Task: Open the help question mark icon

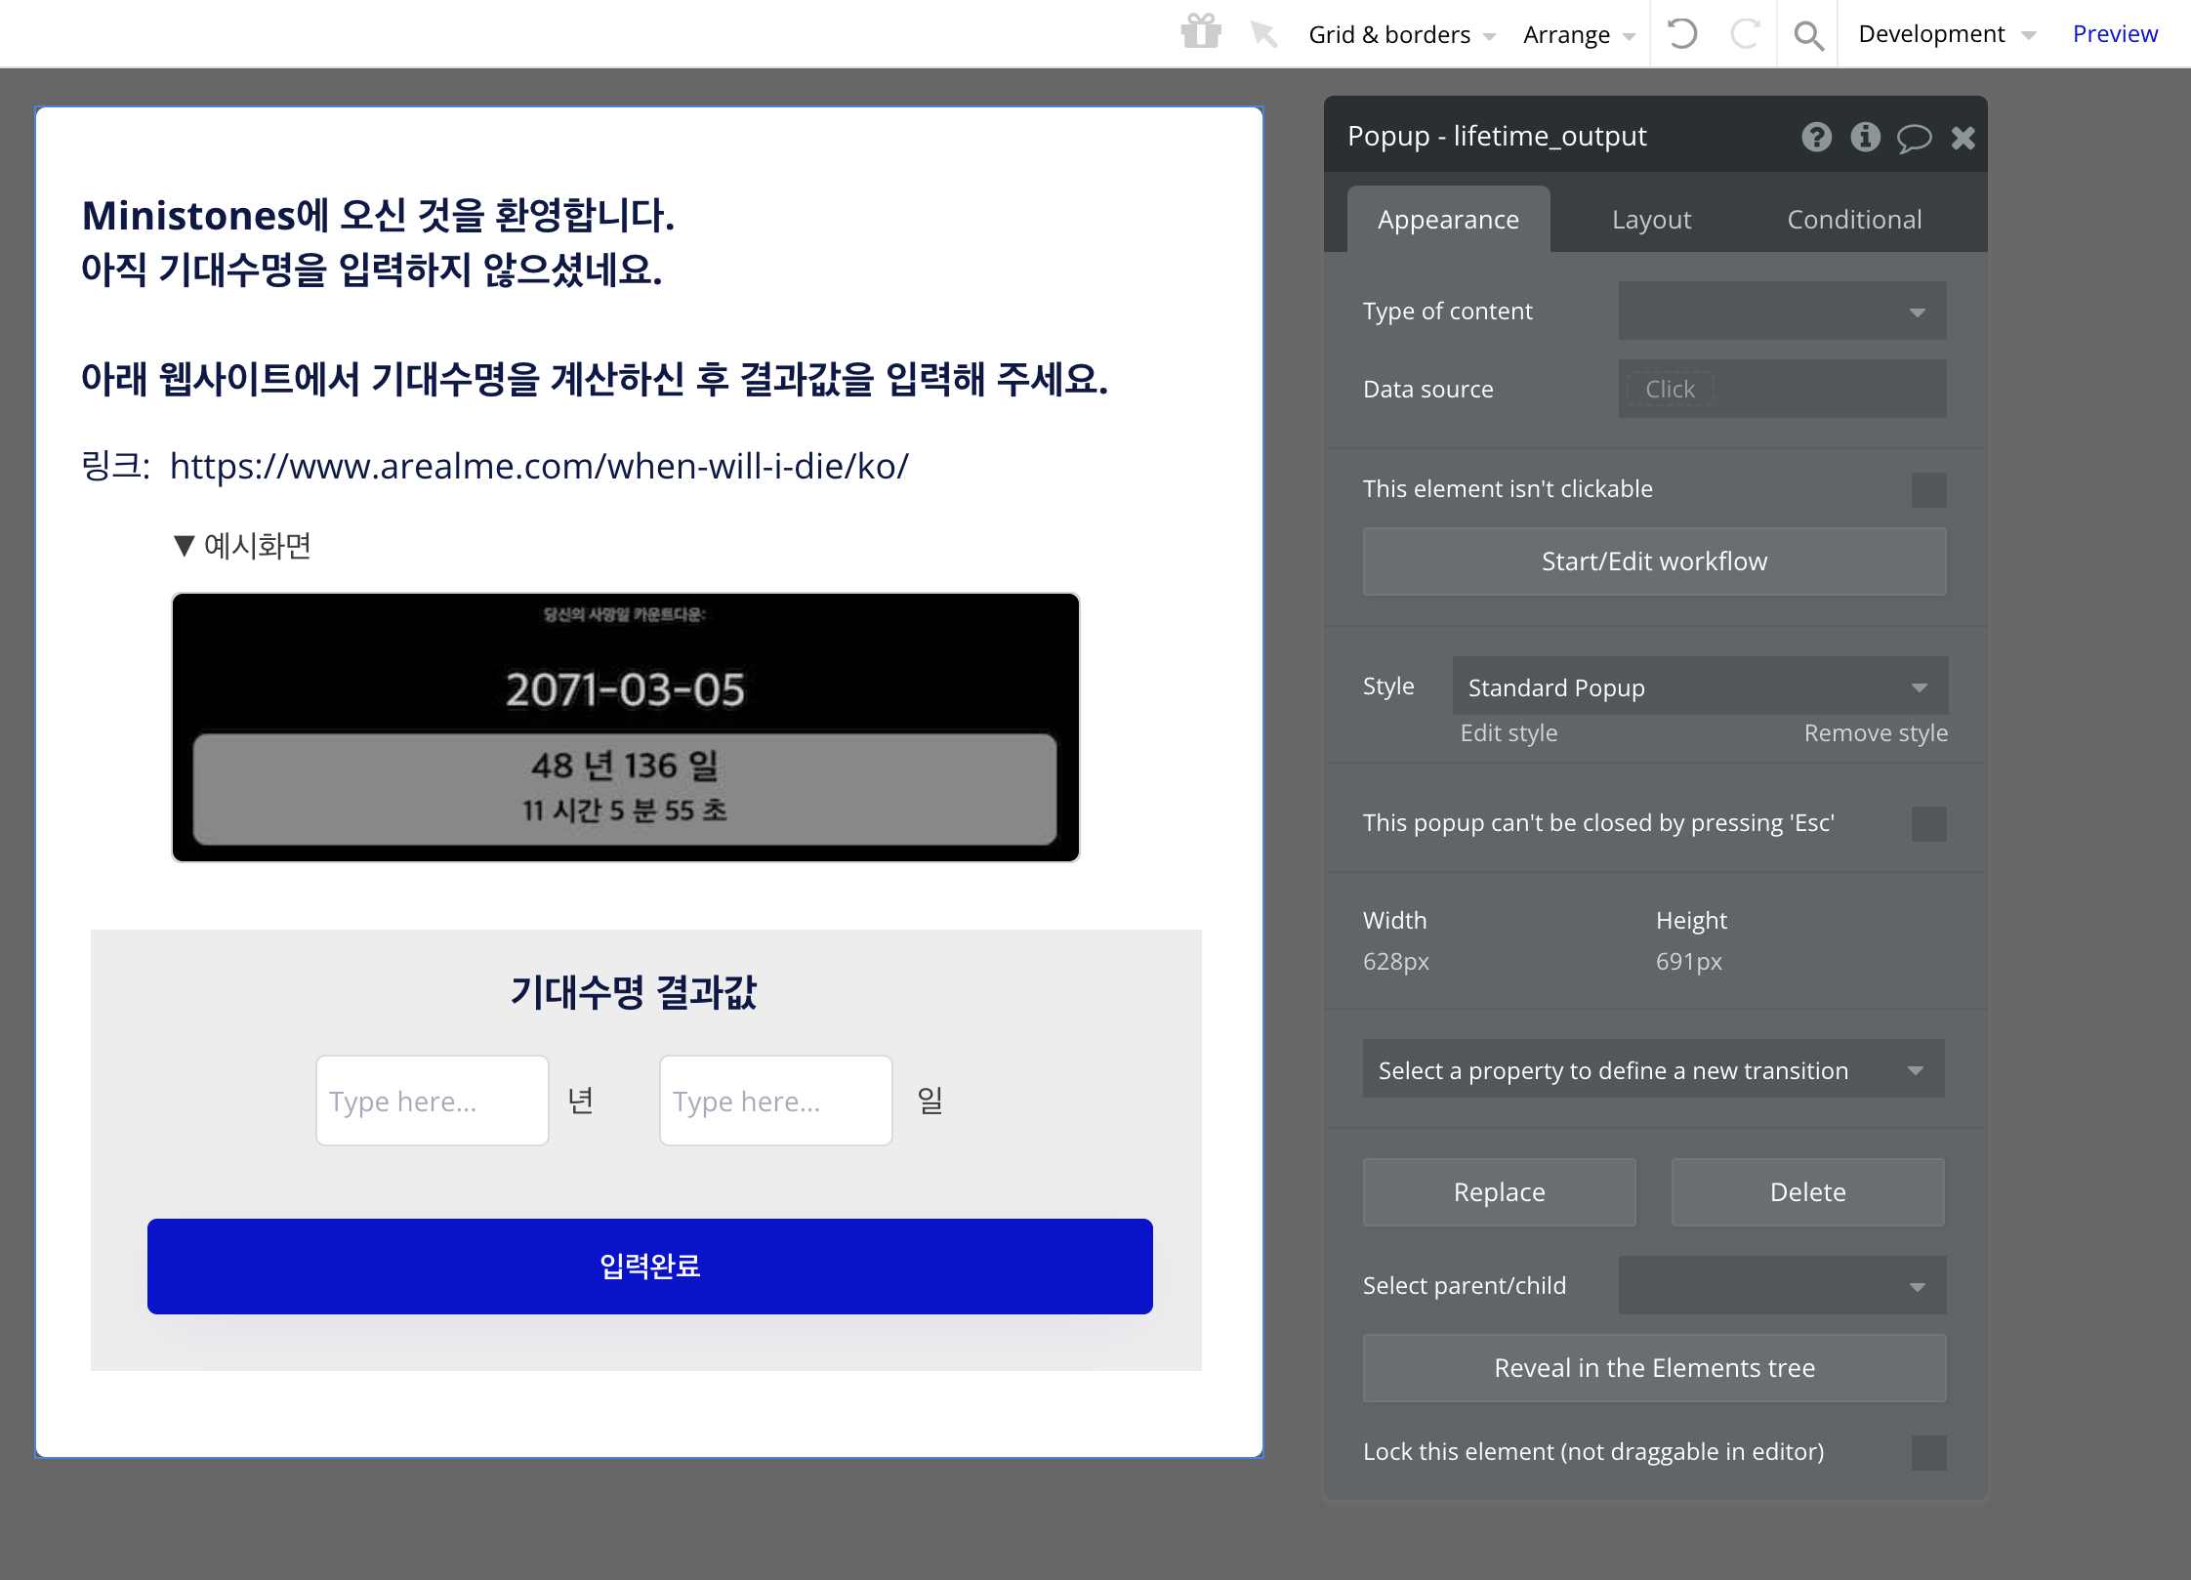Action: click(x=1816, y=137)
